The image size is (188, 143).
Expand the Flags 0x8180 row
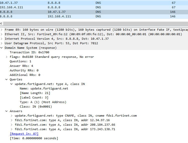point(7,57)
